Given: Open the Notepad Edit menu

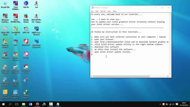Looking at the screenshot, I should click(x=97, y=11).
